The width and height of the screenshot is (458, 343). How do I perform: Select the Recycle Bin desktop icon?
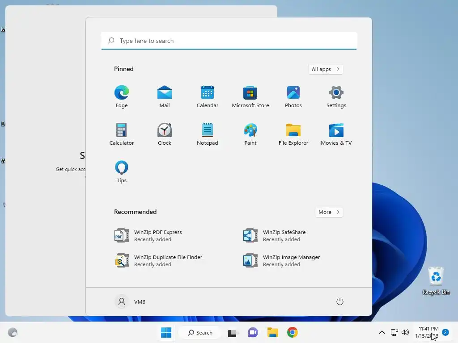coord(436,280)
